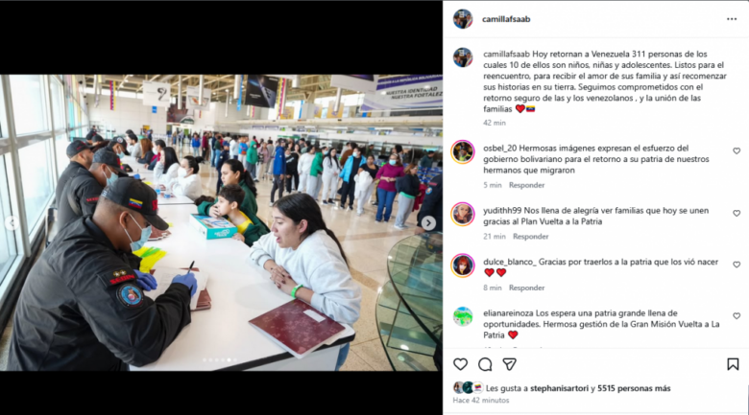
Task: Click Responder under osbel_20's comment
Action: (x=526, y=185)
